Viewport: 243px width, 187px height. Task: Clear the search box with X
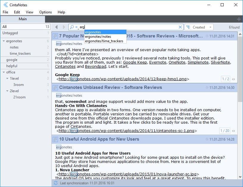180,27
